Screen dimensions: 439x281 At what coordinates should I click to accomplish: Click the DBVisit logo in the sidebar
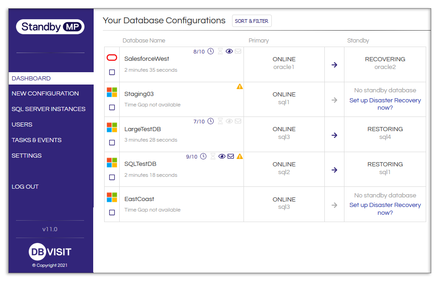click(x=50, y=252)
